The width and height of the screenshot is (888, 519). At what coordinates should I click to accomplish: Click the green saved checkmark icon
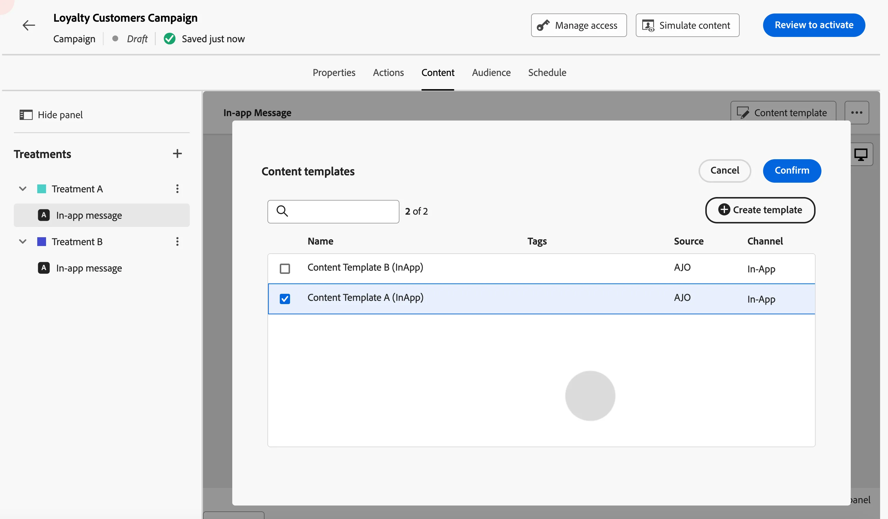[170, 39]
